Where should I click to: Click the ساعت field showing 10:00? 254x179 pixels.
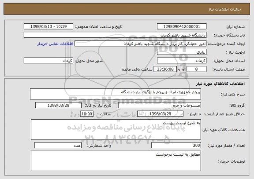click(87, 114)
